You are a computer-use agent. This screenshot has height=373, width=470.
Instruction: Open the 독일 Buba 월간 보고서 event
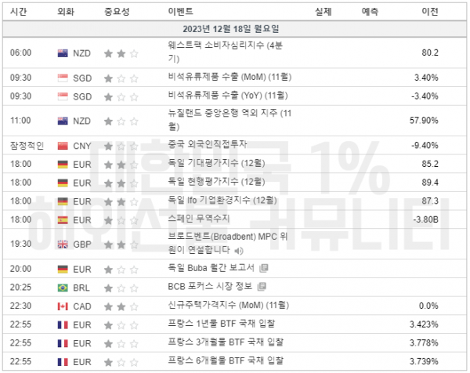click(211, 268)
